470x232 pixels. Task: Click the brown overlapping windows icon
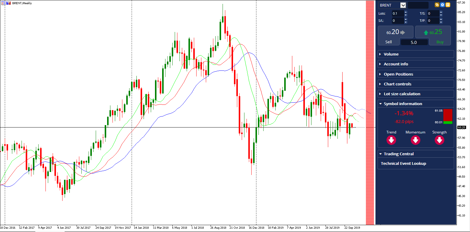pos(437,5)
